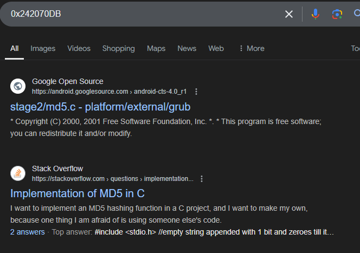This screenshot has width=360, height=253.
Task: Open the stage2/md5.c grub result link
Action: click(100, 106)
